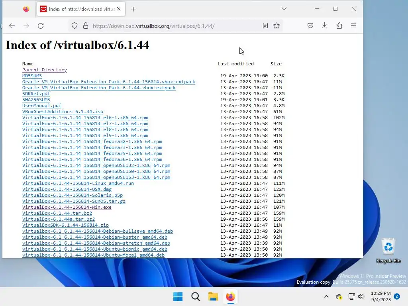Download the VirtualBox OSX.dmg file
Screen dimensions: 408x306
(67, 189)
